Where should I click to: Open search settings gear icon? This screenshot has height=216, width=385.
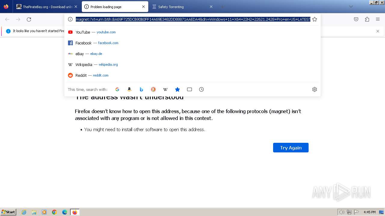(x=315, y=89)
